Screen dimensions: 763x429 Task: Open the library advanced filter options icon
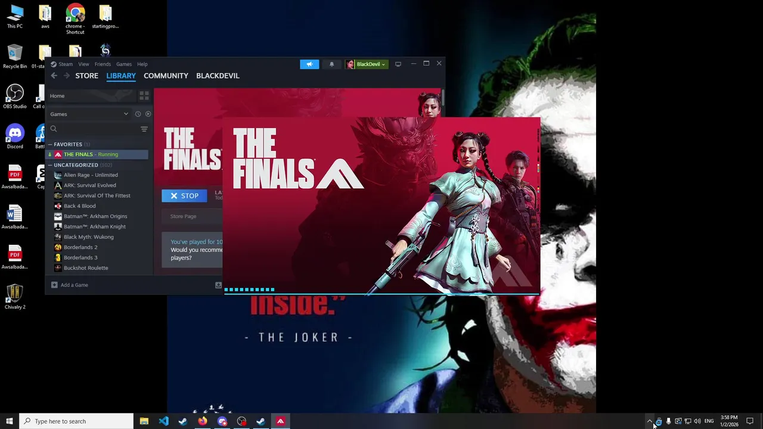click(x=144, y=129)
